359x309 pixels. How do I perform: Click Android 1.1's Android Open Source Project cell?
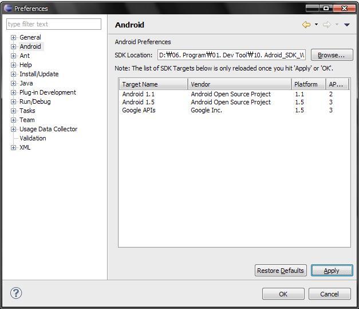click(231, 94)
